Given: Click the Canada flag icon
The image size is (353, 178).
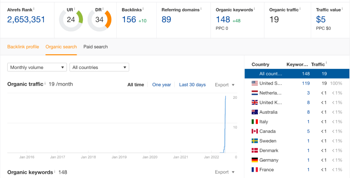Looking at the screenshot, I should coord(255,131).
